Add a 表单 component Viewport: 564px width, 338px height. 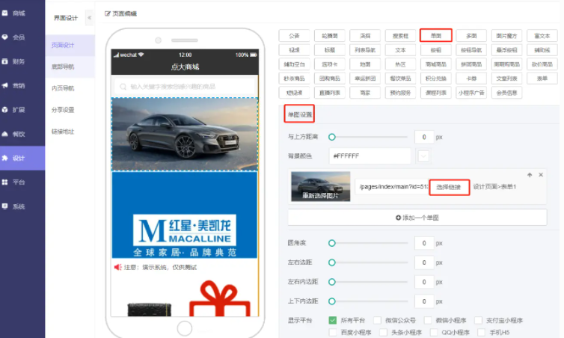pos(542,79)
